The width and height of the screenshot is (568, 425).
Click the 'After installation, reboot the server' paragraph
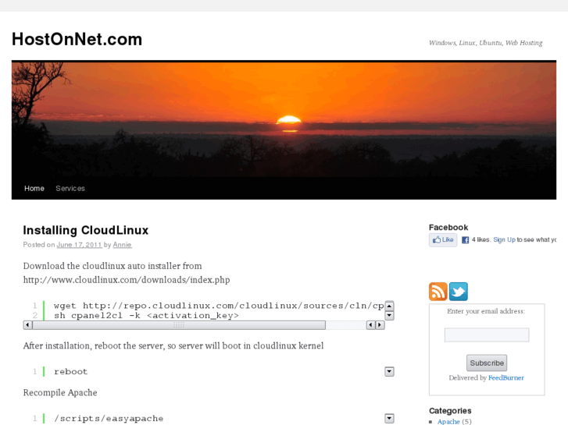(173, 345)
